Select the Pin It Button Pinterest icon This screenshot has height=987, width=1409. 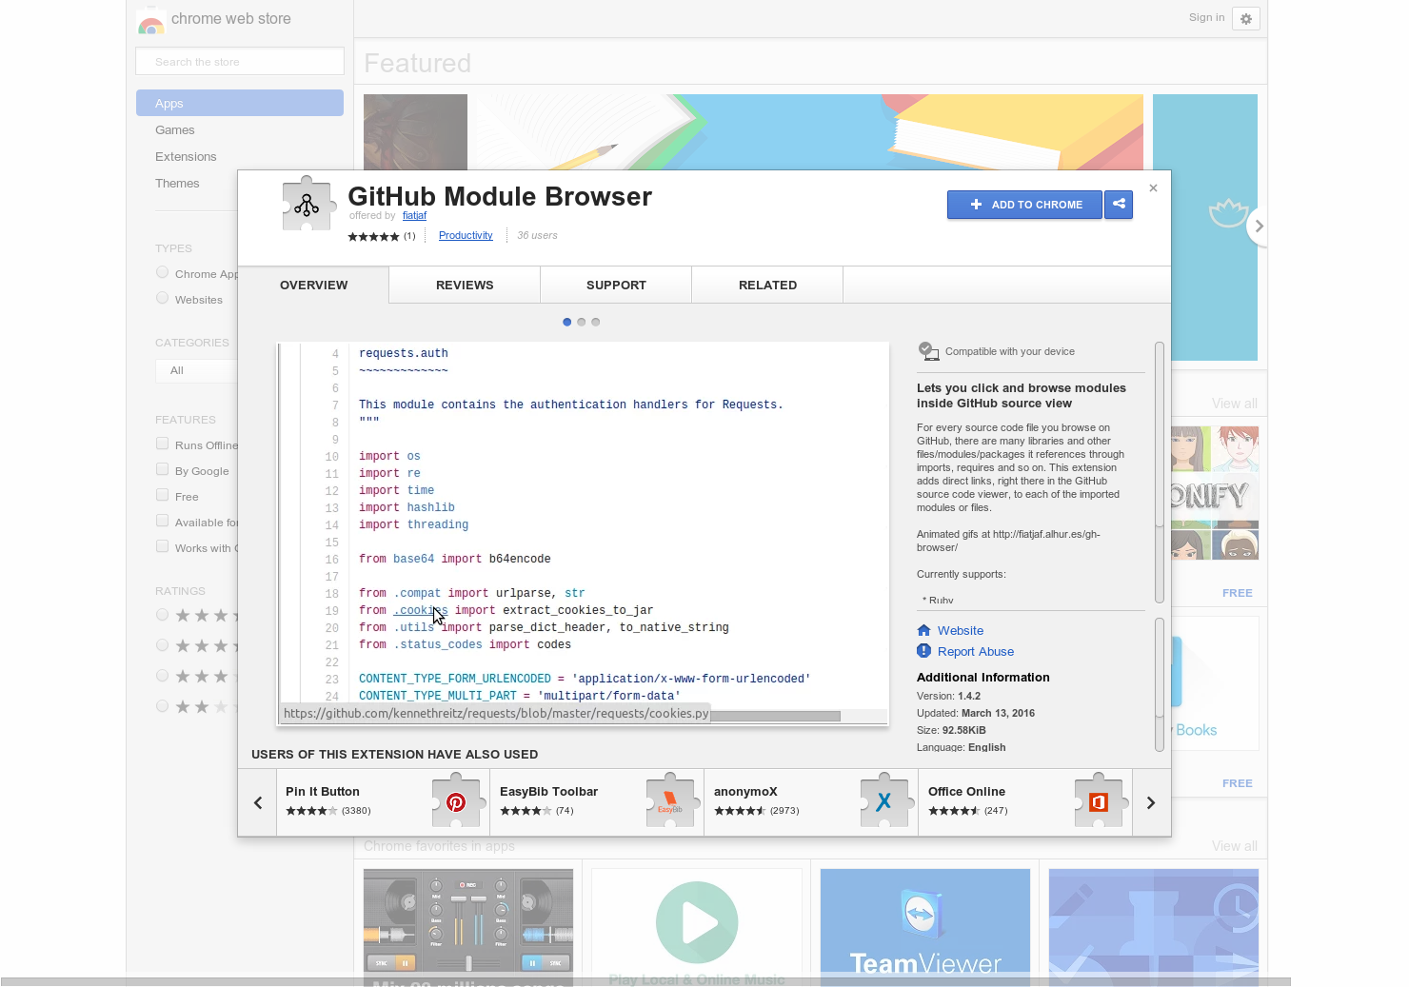(456, 800)
